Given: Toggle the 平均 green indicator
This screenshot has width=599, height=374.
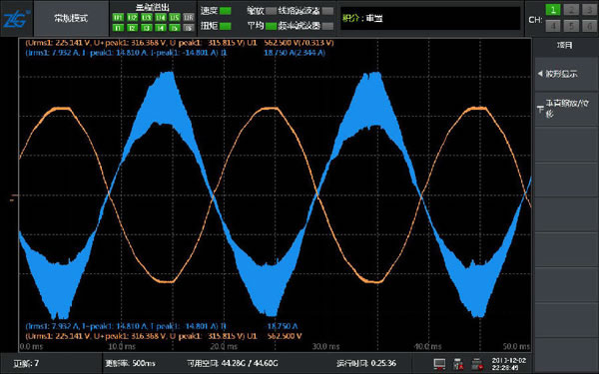Looking at the screenshot, I should [272, 26].
